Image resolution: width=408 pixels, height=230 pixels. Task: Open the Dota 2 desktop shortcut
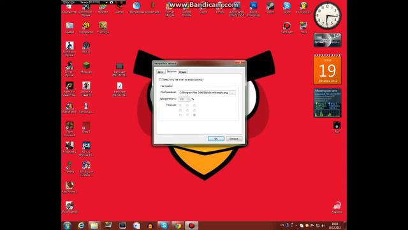tap(86, 127)
